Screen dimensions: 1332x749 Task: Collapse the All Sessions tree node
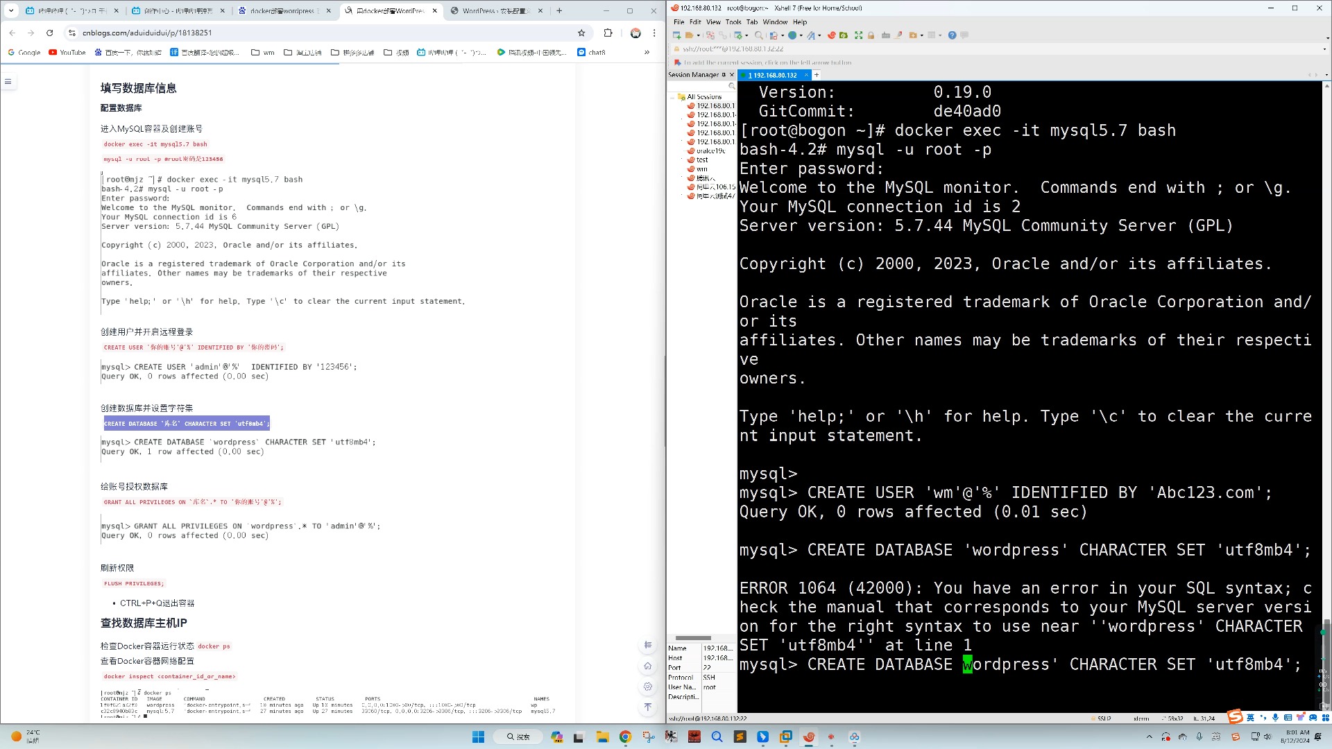(x=672, y=98)
